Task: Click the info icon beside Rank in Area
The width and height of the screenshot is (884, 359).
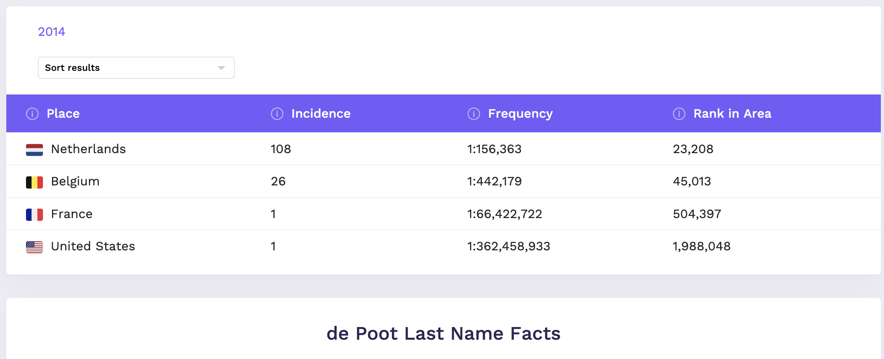Action: click(679, 114)
